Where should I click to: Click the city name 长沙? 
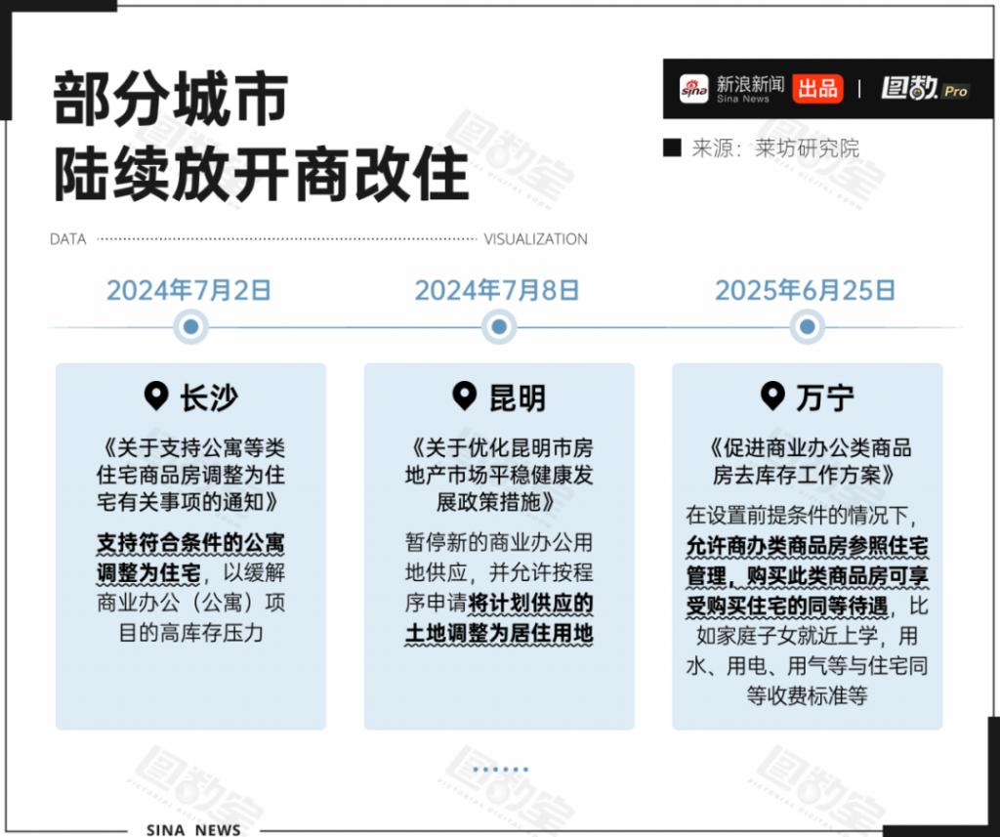[209, 398]
